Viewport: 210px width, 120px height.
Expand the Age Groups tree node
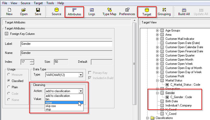point(157,30)
